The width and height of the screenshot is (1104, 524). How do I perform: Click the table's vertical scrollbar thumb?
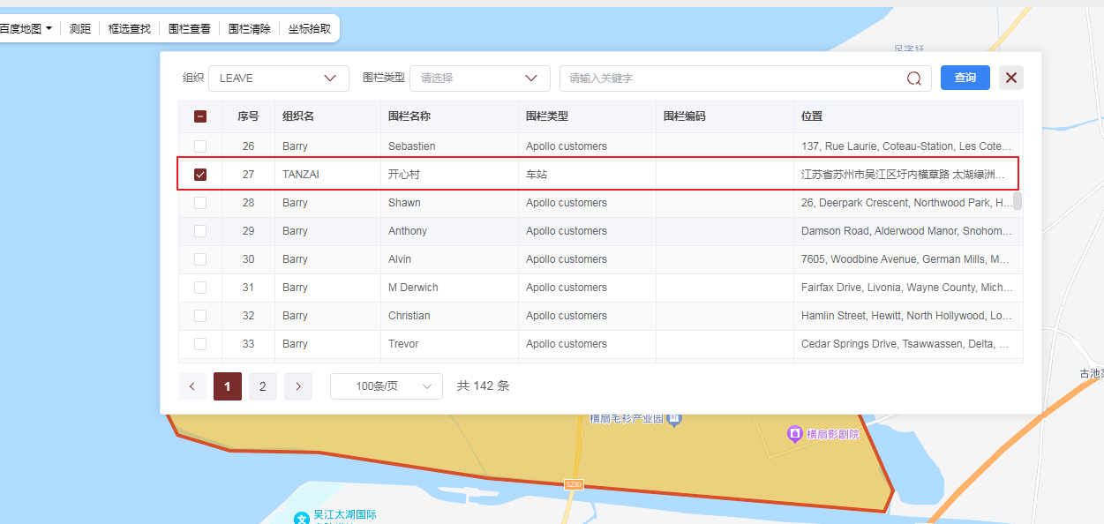coord(1017,201)
